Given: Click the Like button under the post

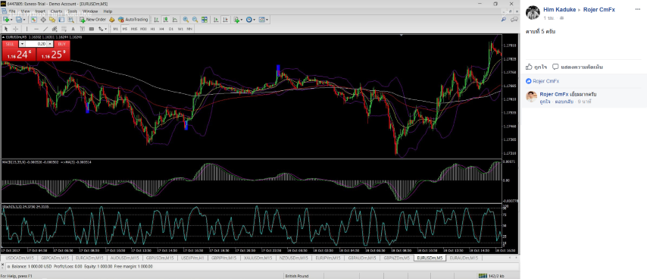Looking at the screenshot, I should point(537,67).
